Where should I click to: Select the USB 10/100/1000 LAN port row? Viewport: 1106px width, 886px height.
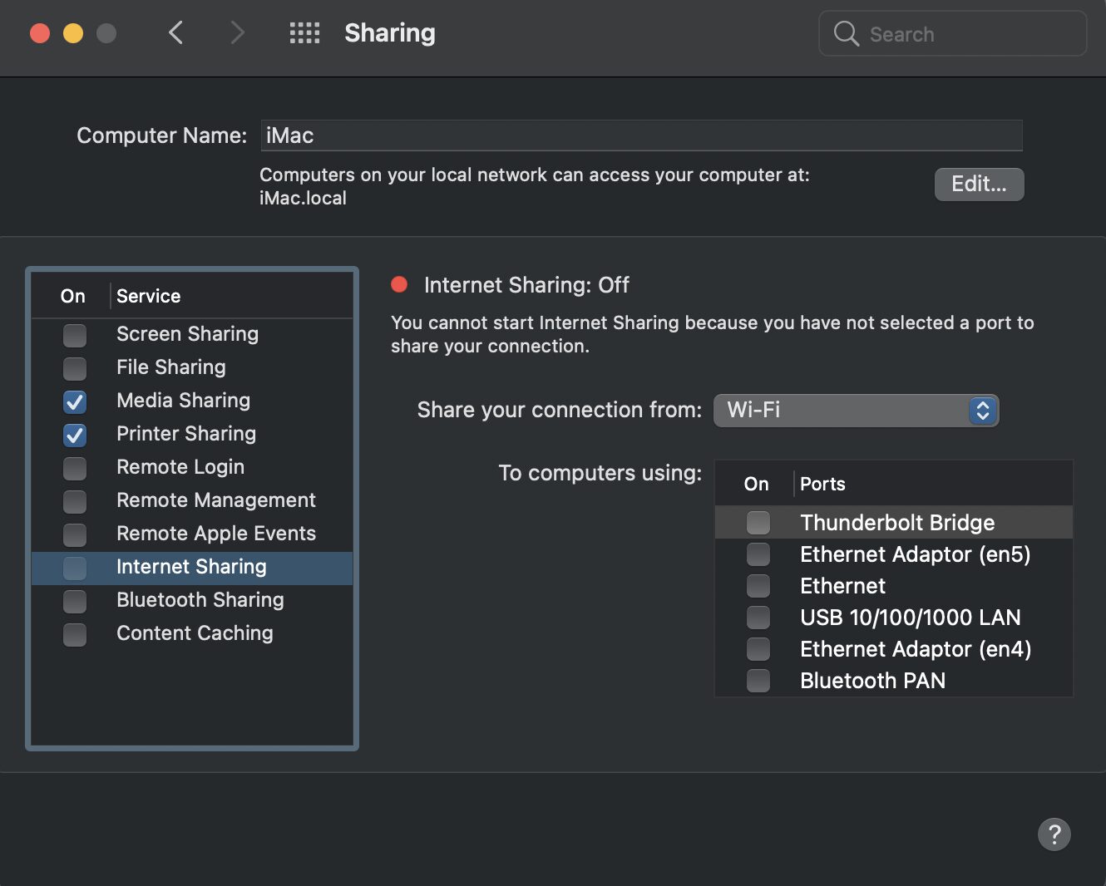(x=910, y=618)
